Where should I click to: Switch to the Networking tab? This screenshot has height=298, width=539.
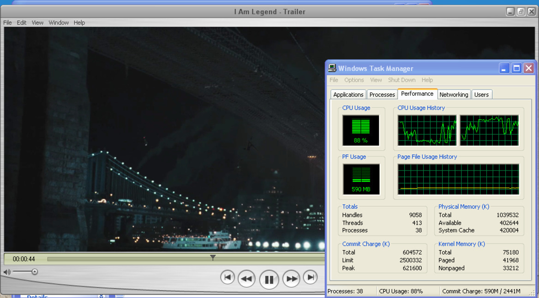click(x=454, y=94)
